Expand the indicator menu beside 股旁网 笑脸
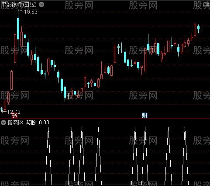This screenshot has height=186, width=210. pos(3,123)
